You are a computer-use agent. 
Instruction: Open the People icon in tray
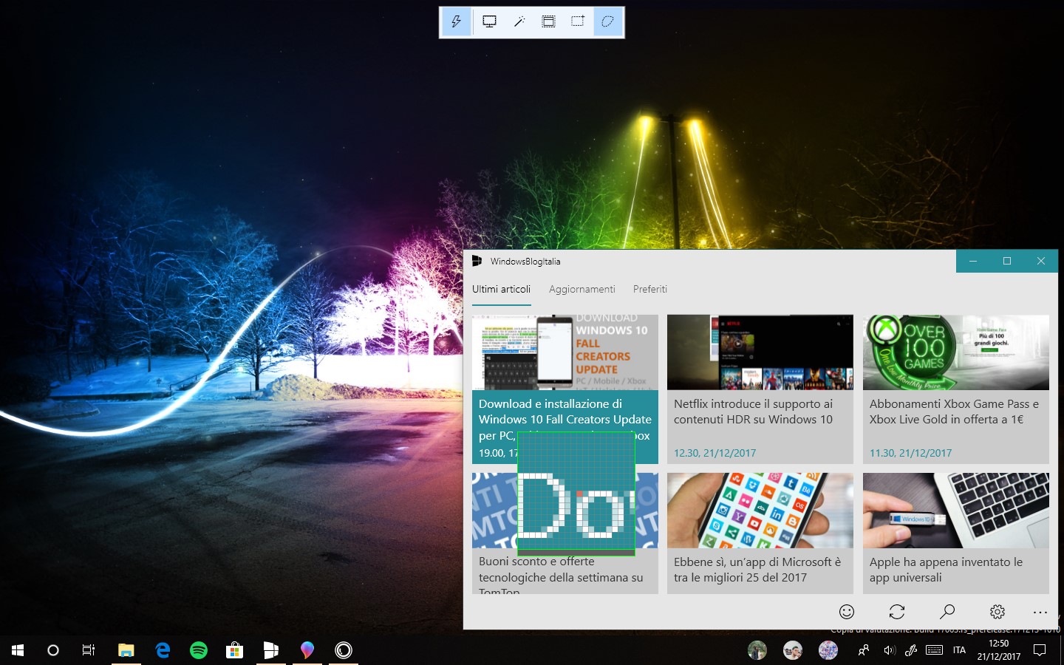click(x=863, y=650)
